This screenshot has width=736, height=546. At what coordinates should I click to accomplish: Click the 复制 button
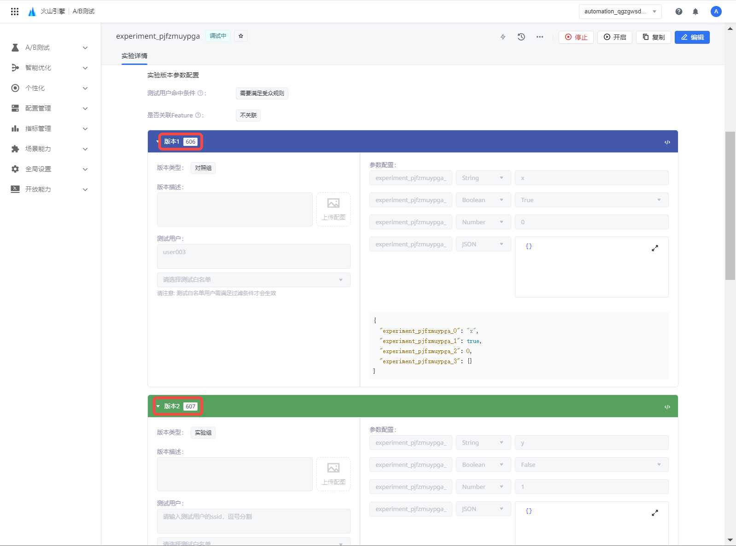(x=654, y=37)
